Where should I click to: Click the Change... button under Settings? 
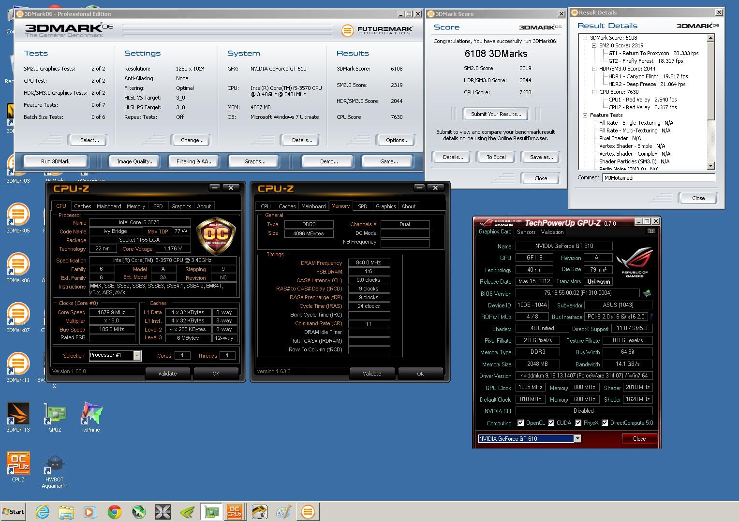192,140
